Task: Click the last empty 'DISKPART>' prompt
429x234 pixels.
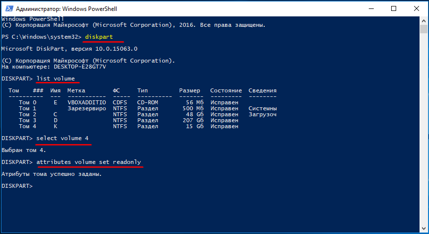Action: coord(17,186)
